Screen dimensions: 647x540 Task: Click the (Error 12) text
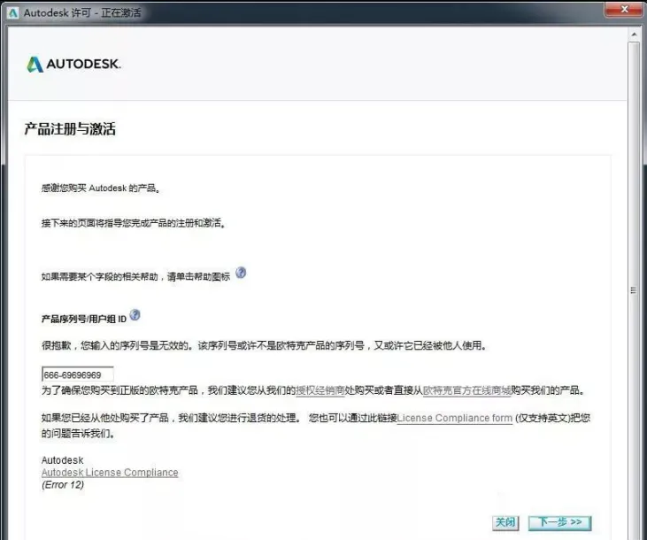(x=63, y=485)
